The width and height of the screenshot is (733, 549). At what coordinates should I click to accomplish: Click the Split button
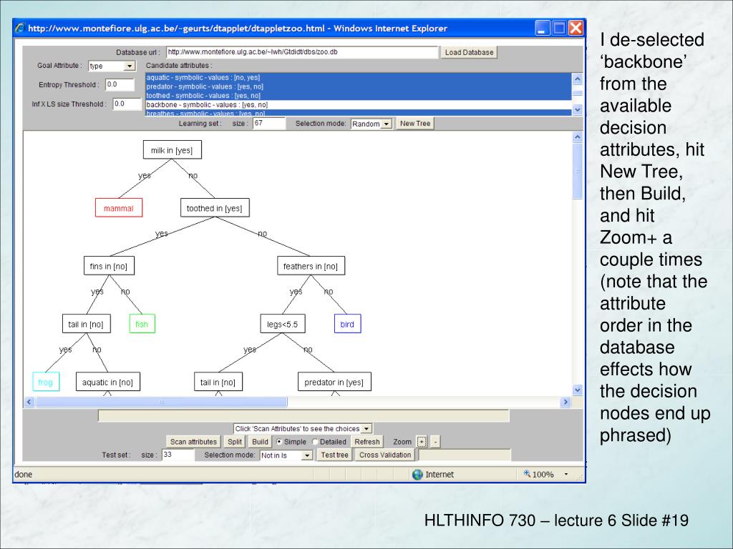point(235,442)
